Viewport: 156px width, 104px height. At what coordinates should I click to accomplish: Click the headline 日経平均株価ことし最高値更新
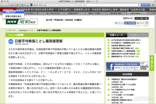pos(39,41)
